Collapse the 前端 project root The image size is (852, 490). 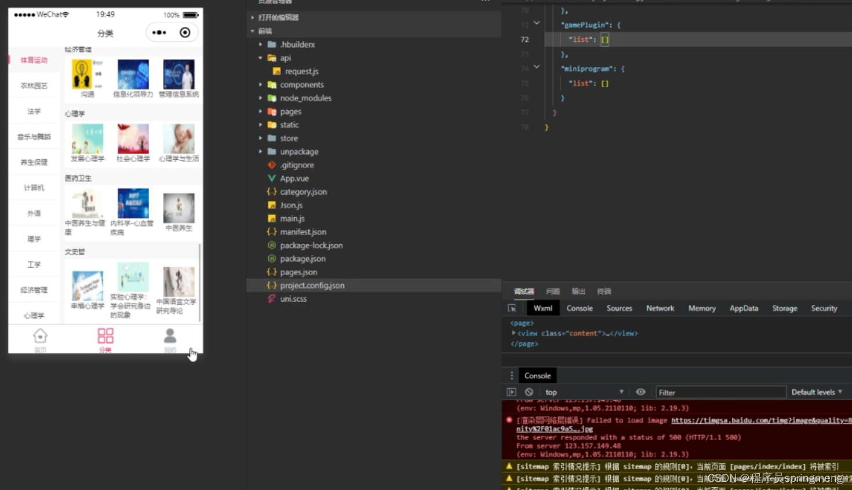coord(253,31)
